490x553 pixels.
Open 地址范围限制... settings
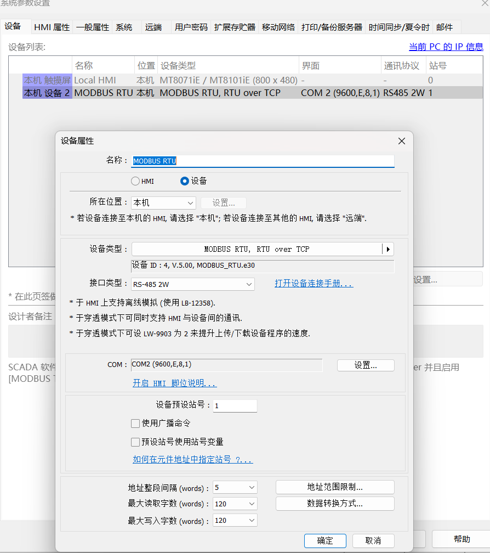335,487
